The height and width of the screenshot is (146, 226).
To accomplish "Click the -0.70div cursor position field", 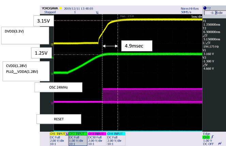I will [215, 13].
